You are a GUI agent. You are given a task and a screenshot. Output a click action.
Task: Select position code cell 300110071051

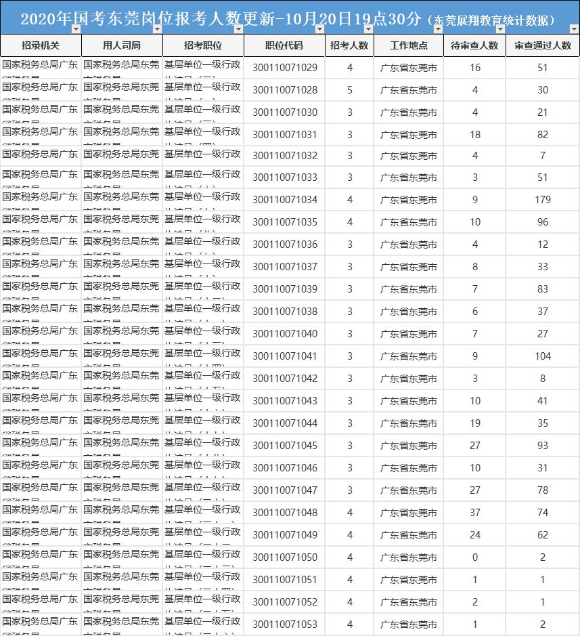click(x=284, y=579)
